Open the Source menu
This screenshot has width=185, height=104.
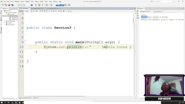(22, 1)
